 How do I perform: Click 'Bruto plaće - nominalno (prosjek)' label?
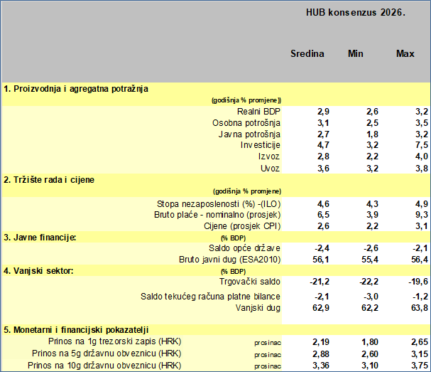pos(217,215)
